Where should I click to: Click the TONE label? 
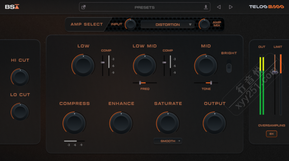[206, 89]
